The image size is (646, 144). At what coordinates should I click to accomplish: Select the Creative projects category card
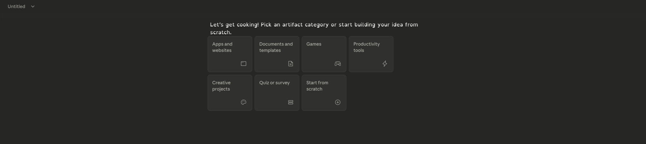coord(230,93)
